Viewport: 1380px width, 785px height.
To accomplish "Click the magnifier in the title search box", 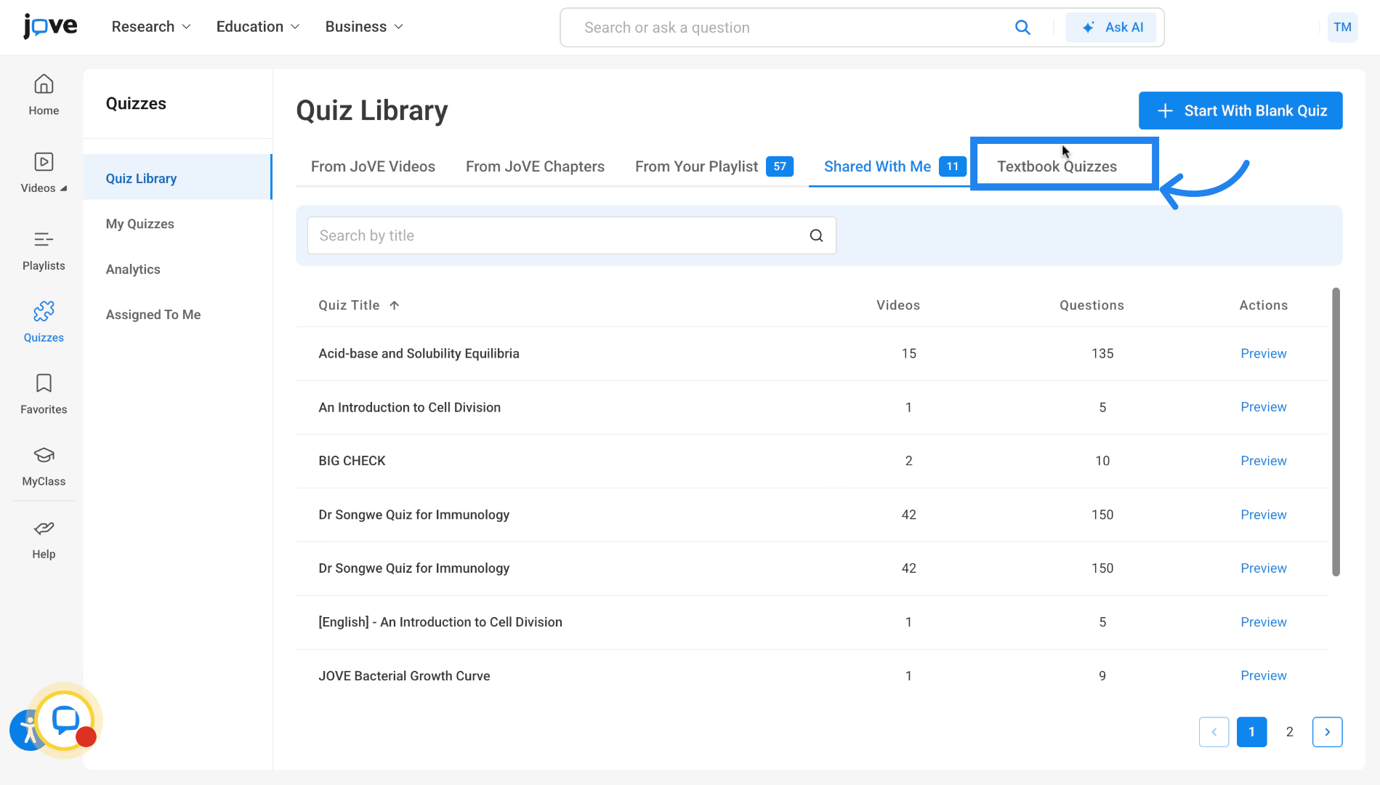I will [x=816, y=235].
